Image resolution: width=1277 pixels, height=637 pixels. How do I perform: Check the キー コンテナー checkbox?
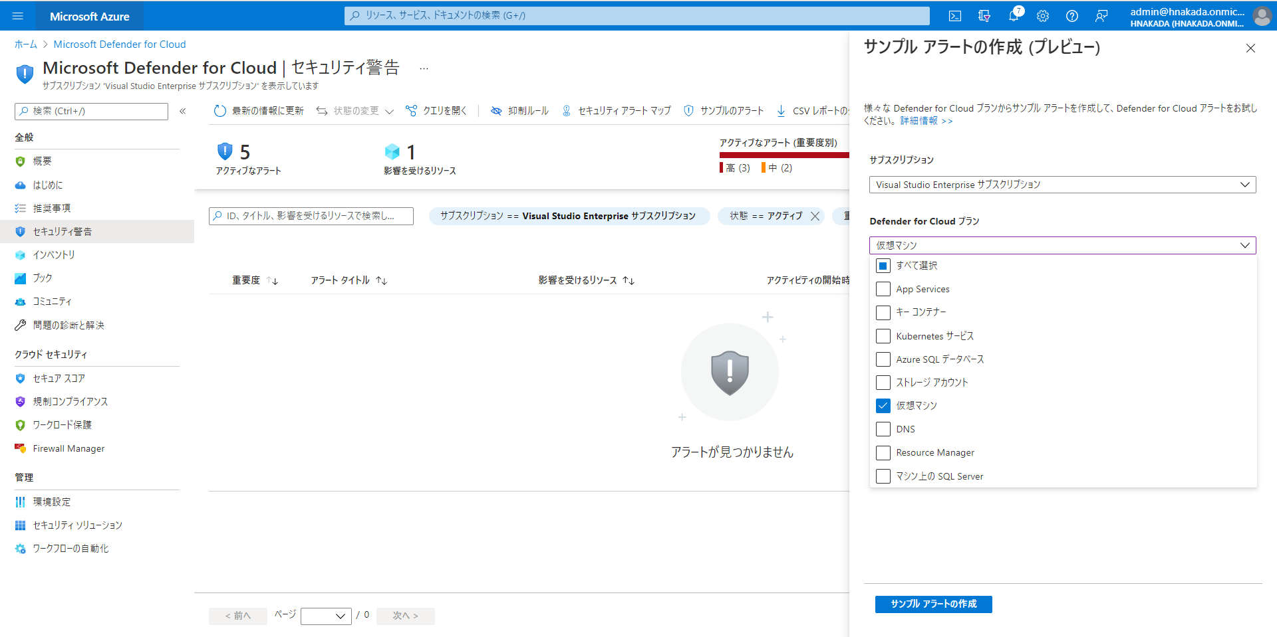tap(883, 312)
